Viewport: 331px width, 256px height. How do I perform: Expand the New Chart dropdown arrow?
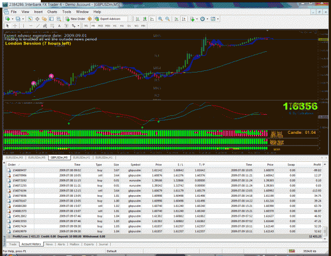[x=13, y=19]
